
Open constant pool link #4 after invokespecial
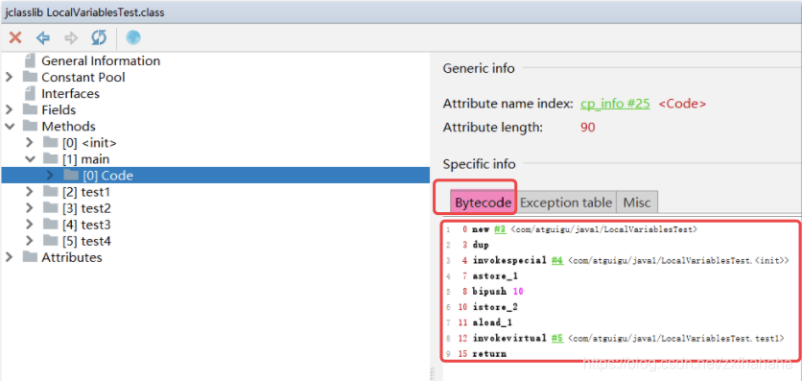click(x=557, y=261)
